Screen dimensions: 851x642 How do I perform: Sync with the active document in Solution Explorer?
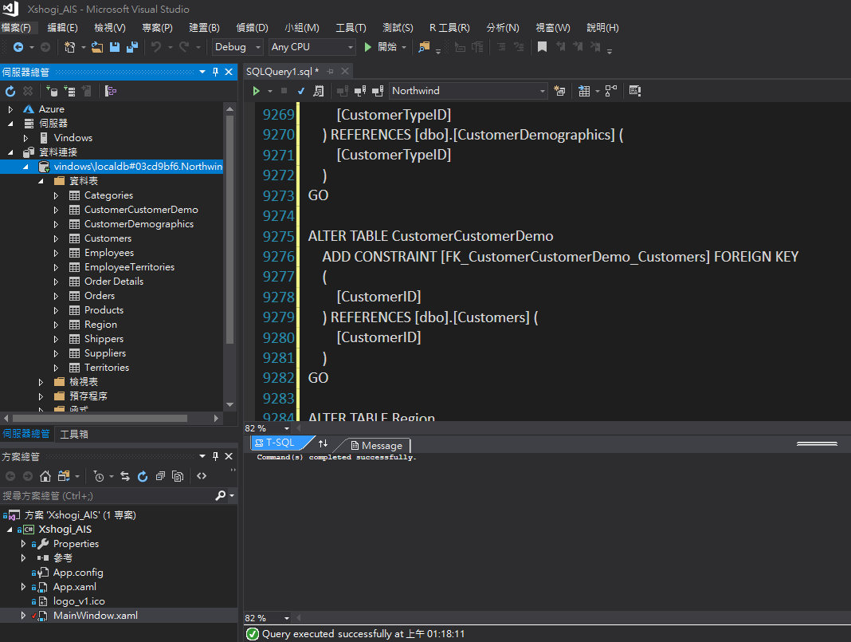125,476
